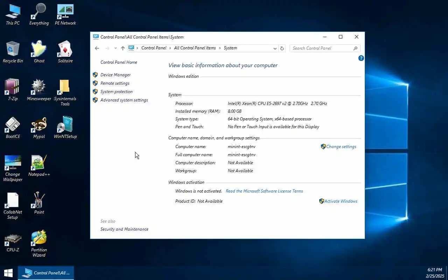Viewport: 448px width, 280px height.
Task: Open PE Network desktop shortcut
Action: point(65,15)
